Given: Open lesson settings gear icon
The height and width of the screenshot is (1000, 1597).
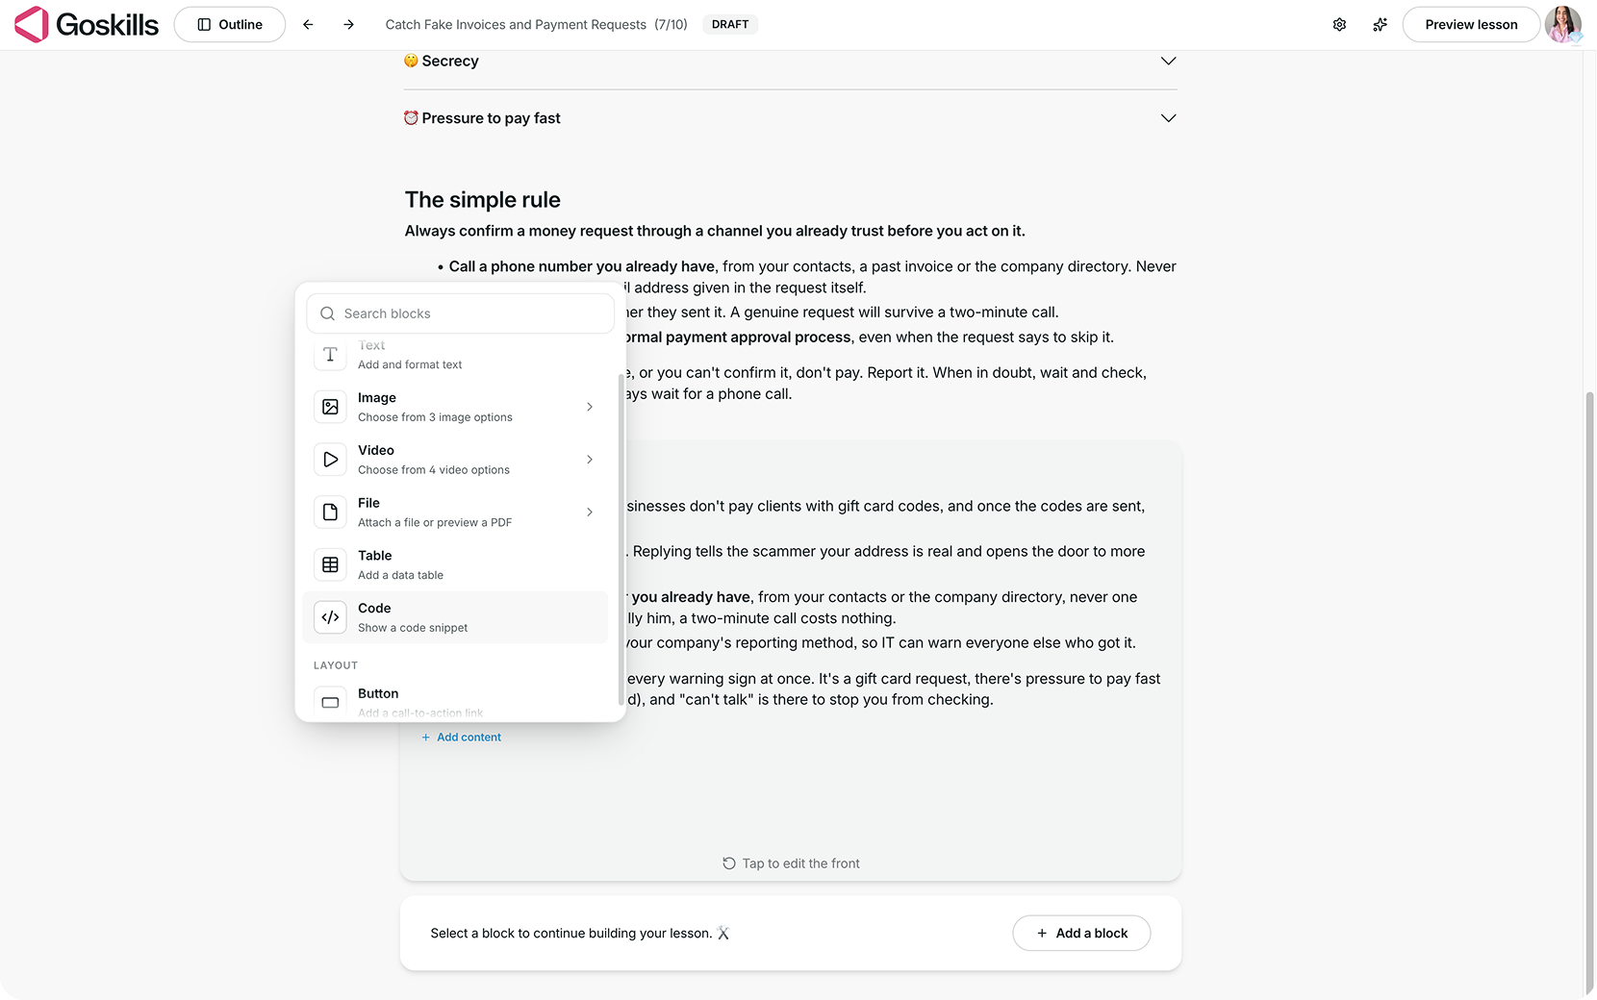Looking at the screenshot, I should (x=1339, y=25).
